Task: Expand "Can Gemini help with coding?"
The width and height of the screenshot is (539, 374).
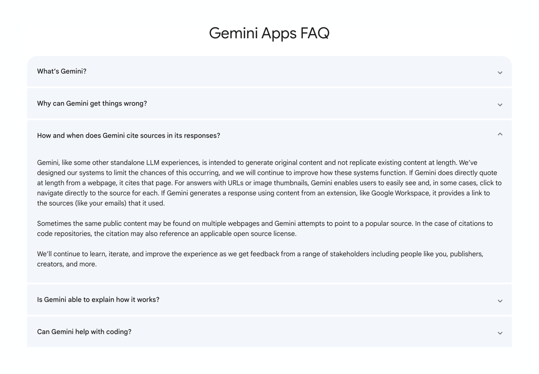Action: 269,332
